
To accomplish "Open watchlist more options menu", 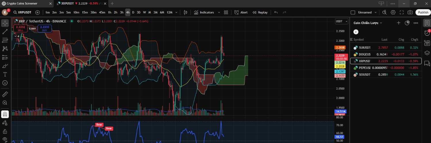I will (415, 23).
